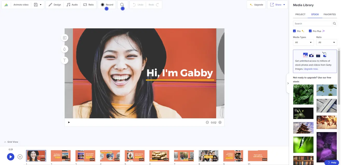Toggle the Pro checkbox

pyautogui.click(x=294, y=31)
